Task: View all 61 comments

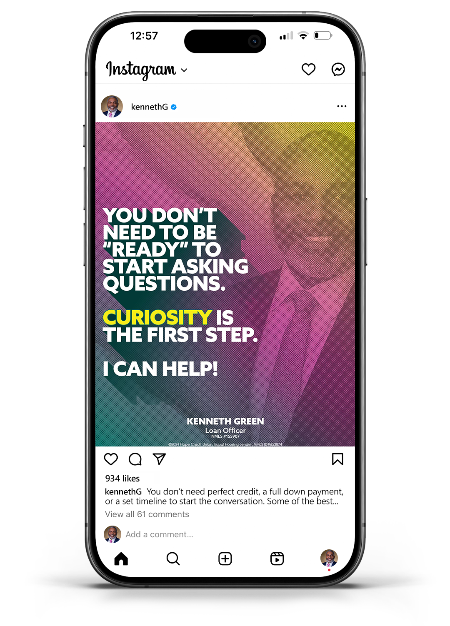Action: click(147, 514)
